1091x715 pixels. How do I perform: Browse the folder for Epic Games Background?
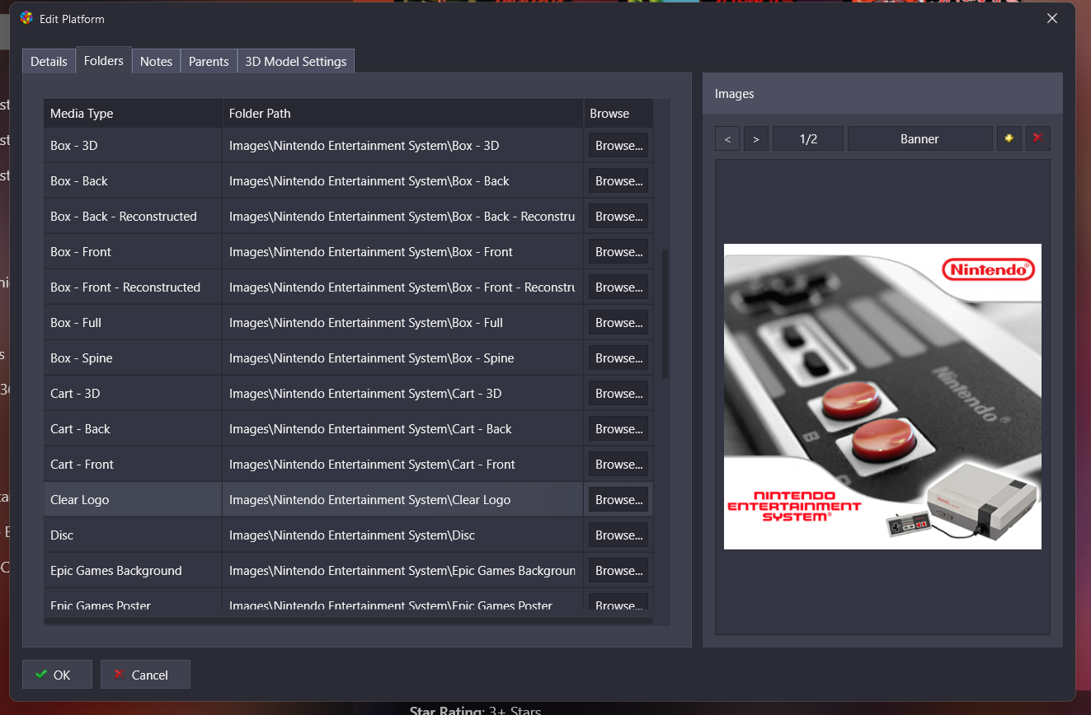click(x=618, y=571)
